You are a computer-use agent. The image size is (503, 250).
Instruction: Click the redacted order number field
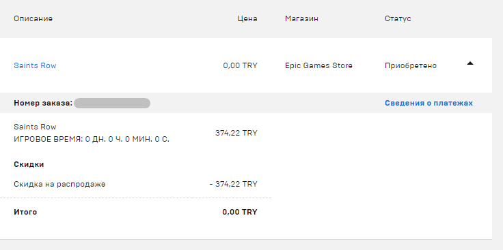pyautogui.click(x=112, y=104)
